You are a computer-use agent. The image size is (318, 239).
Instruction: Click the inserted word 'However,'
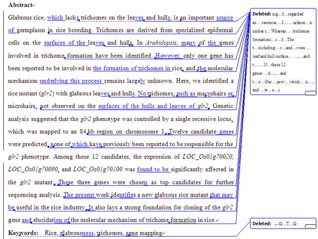167,56
